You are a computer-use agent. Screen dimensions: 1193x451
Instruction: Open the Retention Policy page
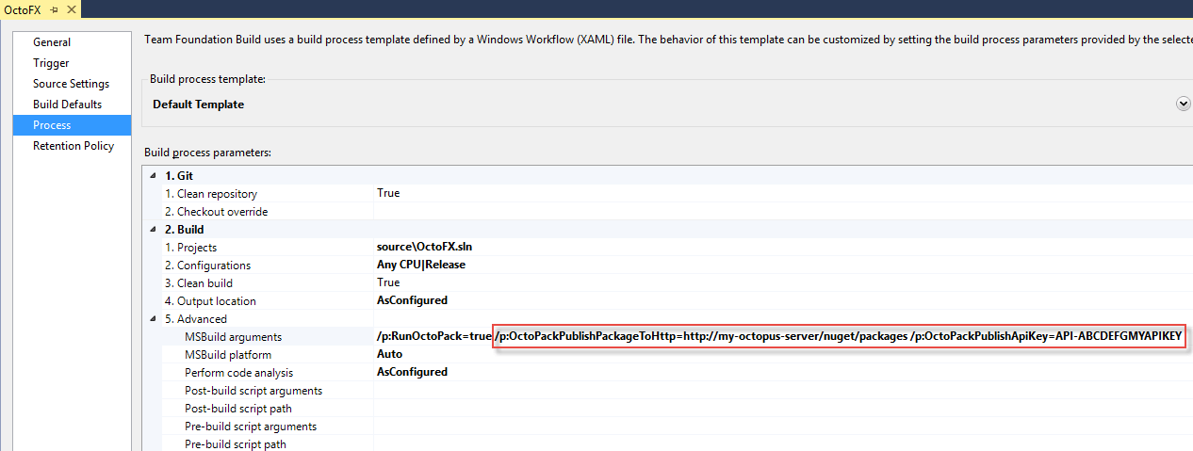tap(74, 146)
